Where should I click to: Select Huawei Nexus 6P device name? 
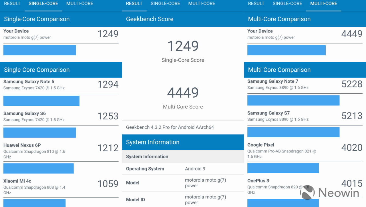(x=22, y=145)
